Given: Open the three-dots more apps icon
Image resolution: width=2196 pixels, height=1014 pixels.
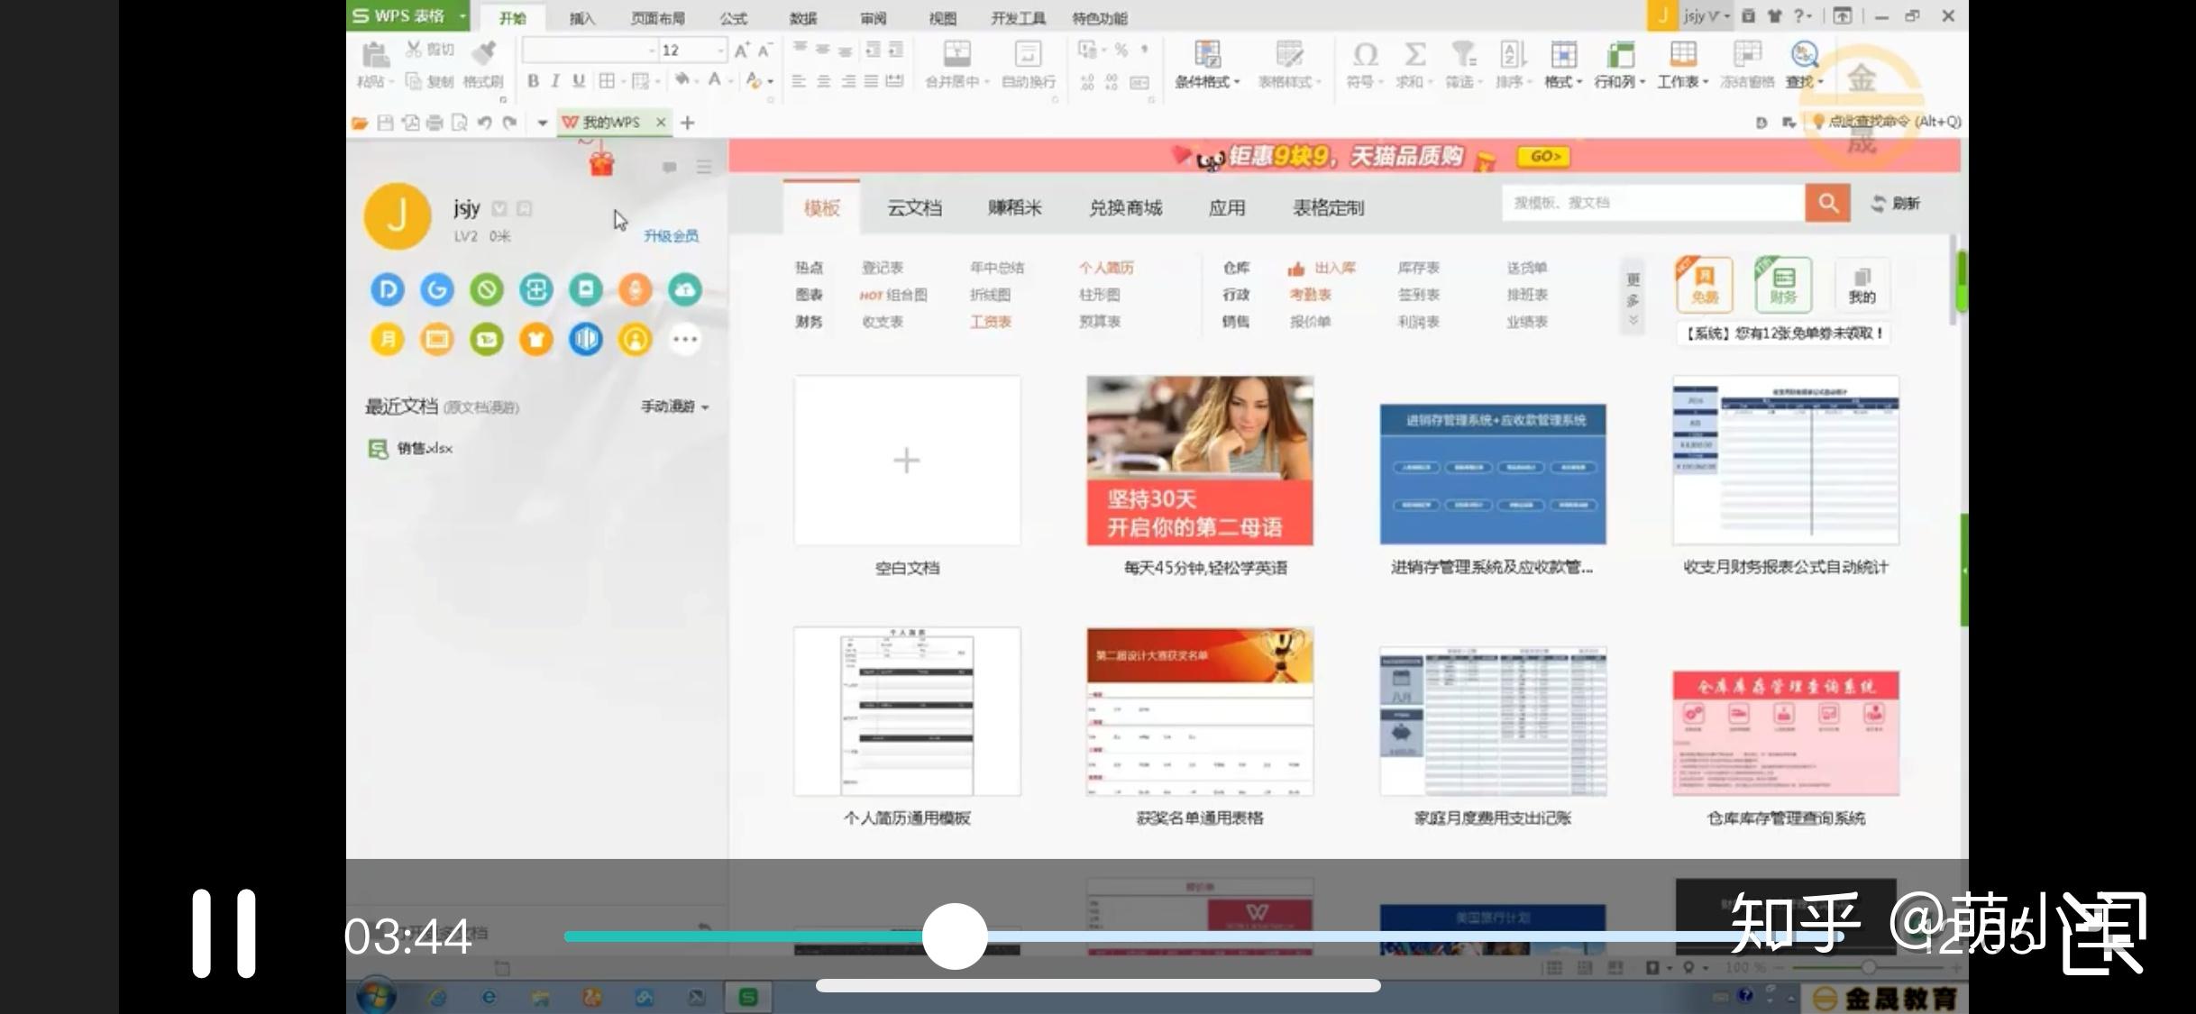Looking at the screenshot, I should (685, 340).
